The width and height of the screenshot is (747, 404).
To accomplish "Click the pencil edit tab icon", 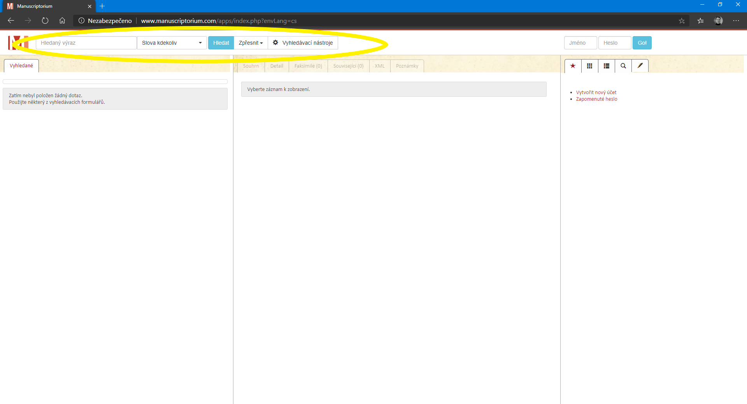I will click(x=640, y=66).
